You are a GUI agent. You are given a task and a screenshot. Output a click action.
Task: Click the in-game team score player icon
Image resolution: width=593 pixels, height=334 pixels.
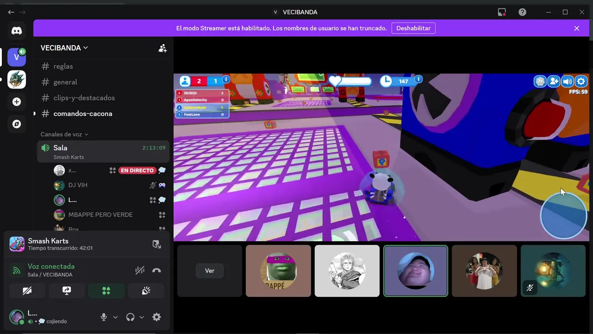pyautogui.click(x=185, y=81)
